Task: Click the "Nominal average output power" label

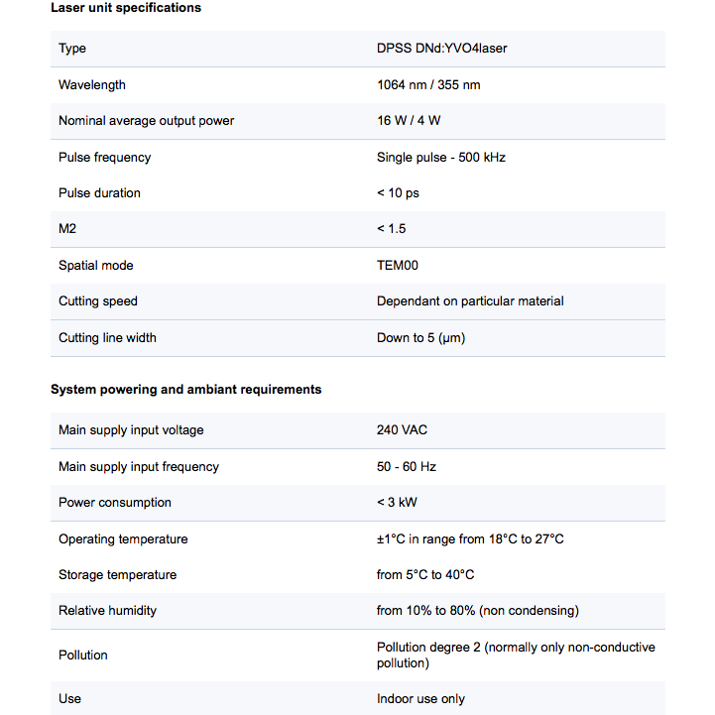Action: 147,121
